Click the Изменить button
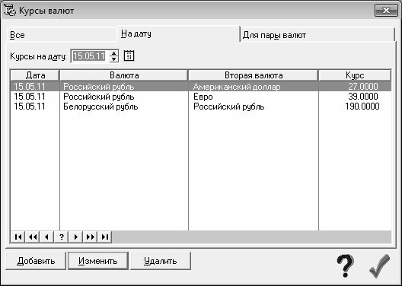The width and height of the screenshot is (402, 286). pos(98,261)
